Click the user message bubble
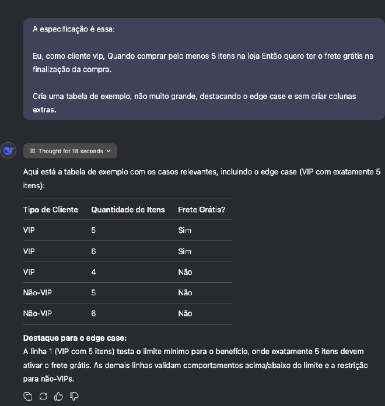 click(204, 69)
